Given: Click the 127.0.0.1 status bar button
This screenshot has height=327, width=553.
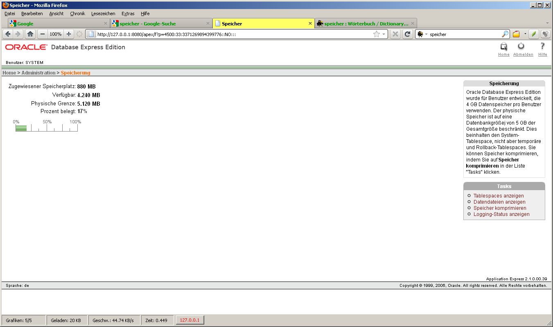Looking at the screenshot, I should tap(190, 320).
